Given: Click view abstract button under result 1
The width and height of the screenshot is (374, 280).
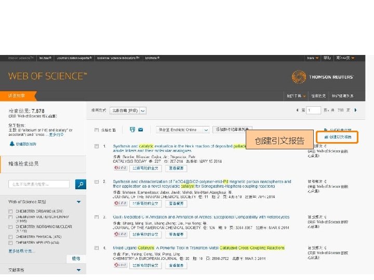Looking at the screenshot, I should click(x=176, y=168).
